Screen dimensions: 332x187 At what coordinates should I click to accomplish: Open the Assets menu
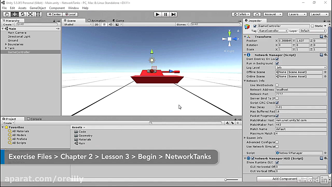click(x=22, y=8)
